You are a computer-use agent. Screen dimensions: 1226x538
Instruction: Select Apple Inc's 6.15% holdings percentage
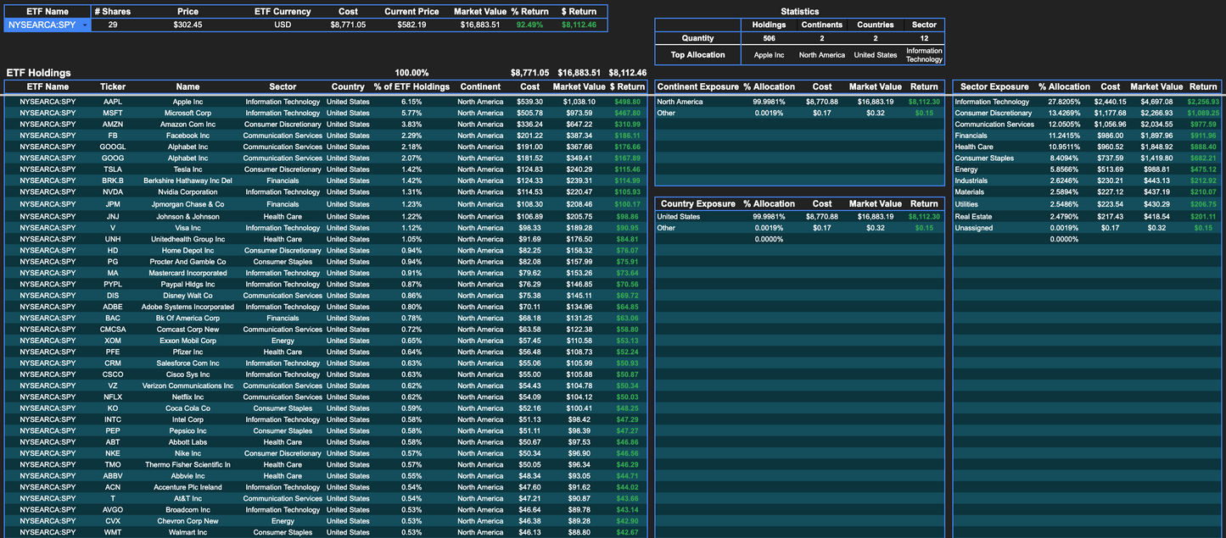[411, 102]
